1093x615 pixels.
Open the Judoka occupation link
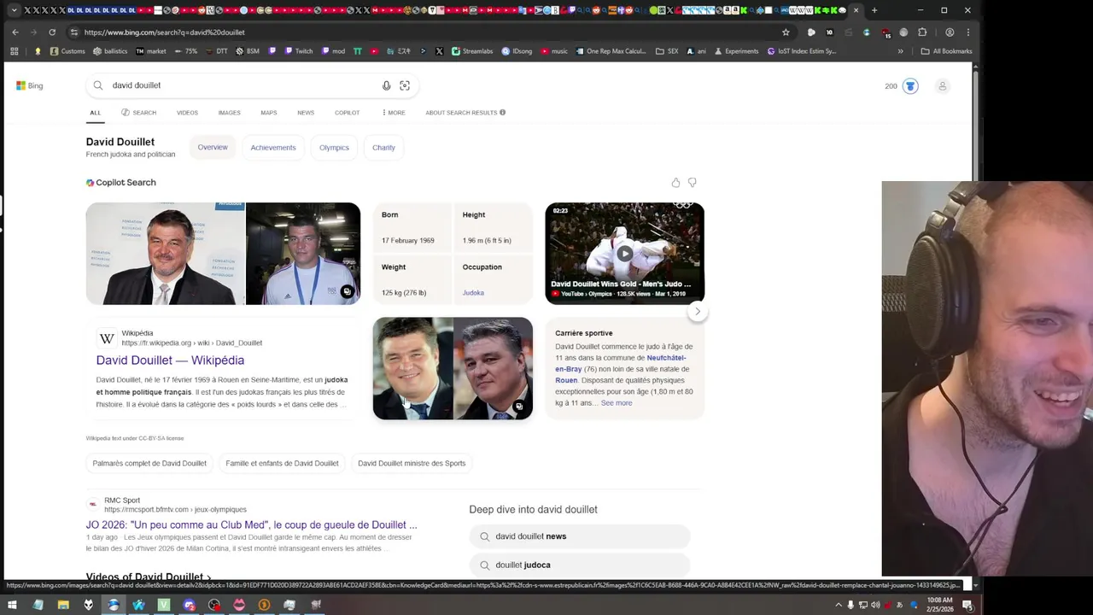tap(473, 293)
